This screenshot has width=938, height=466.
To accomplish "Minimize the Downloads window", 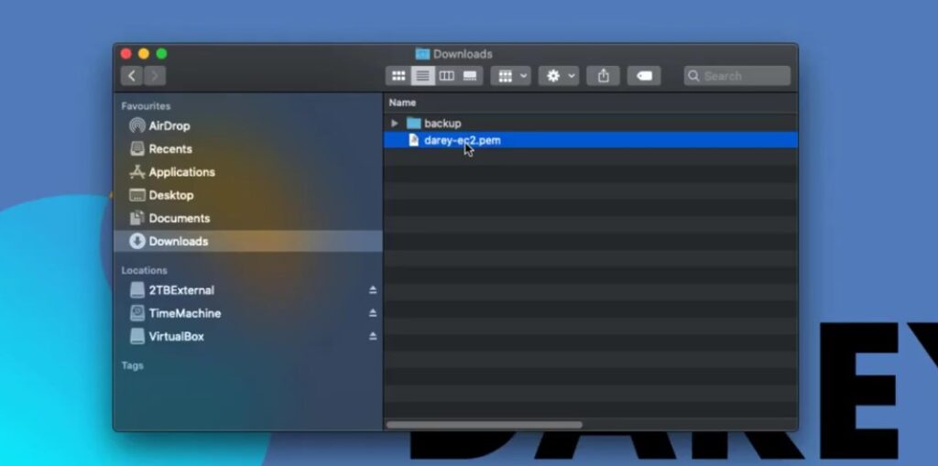I will [144, 54].
